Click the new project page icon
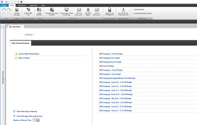 coord(16,54)
